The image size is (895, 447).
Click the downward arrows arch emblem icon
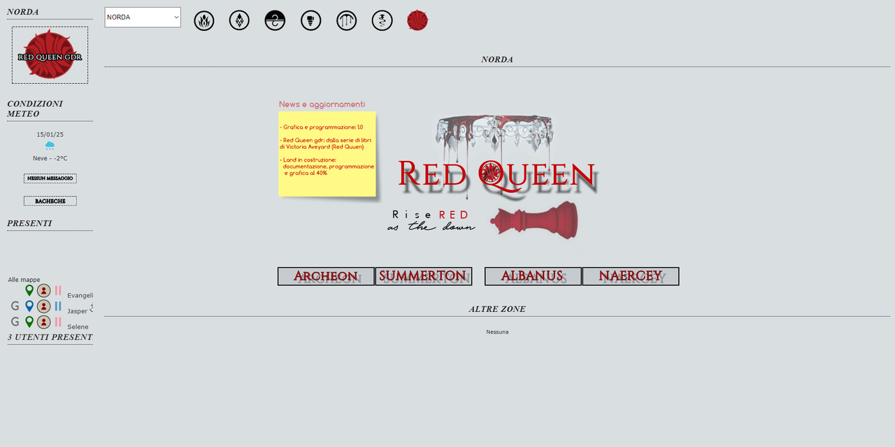346,21
